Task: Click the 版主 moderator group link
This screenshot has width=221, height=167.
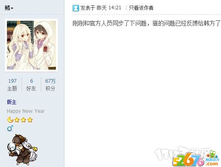Action: click(x=12, y=102)
